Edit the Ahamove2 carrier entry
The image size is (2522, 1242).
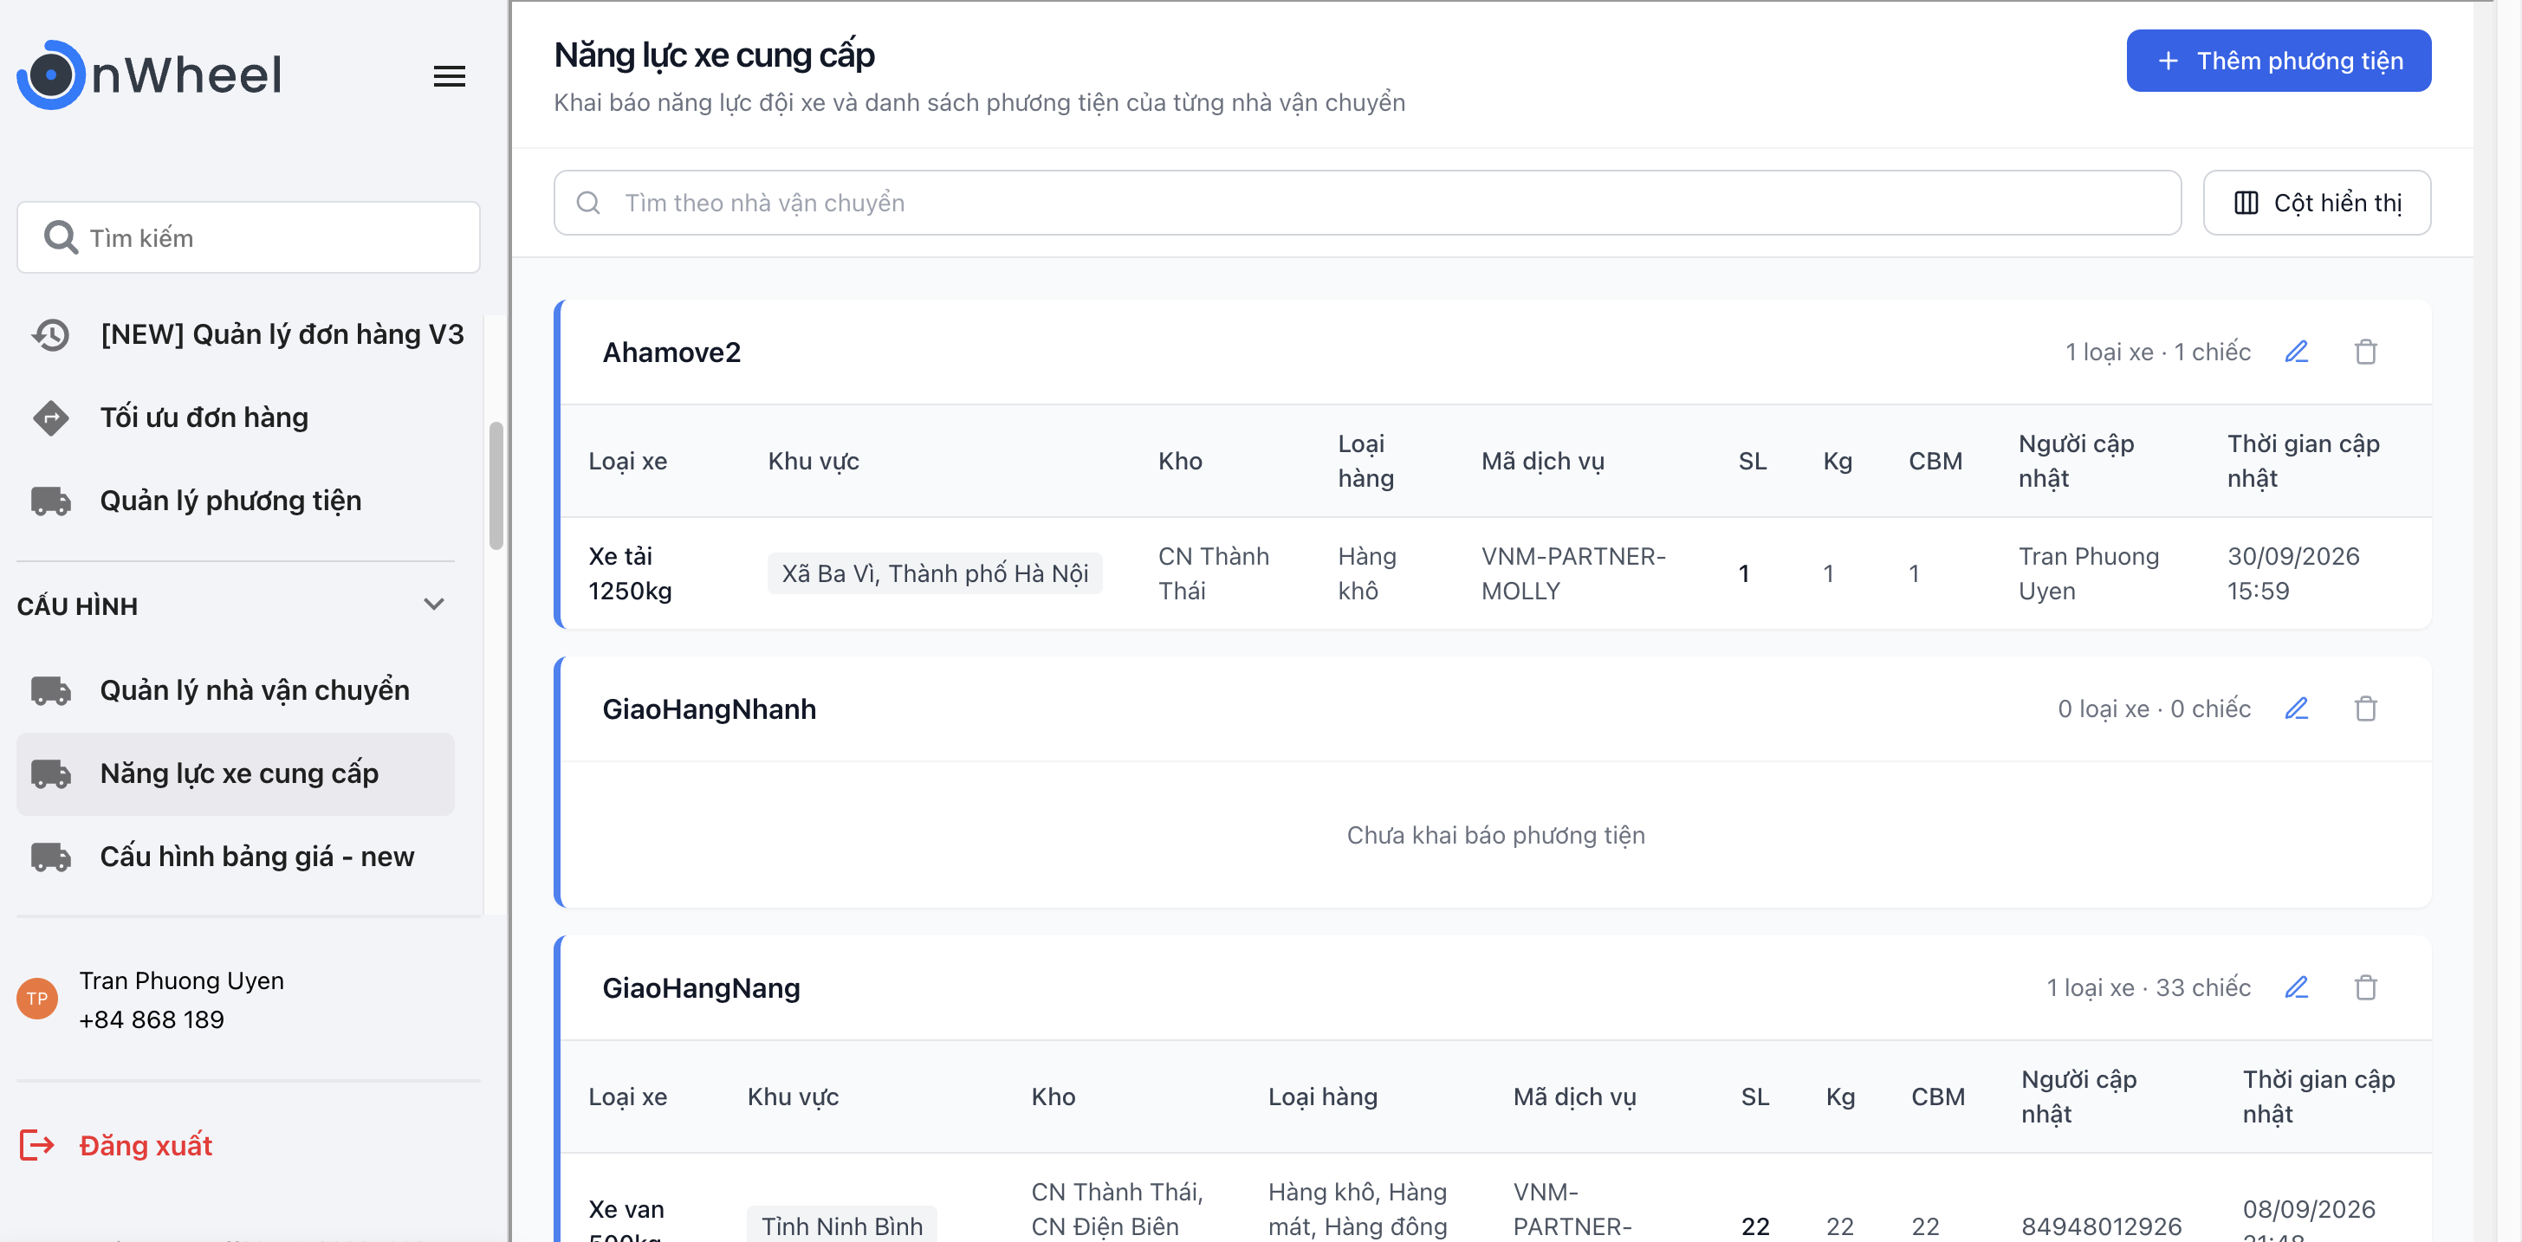click(2296, 352)
